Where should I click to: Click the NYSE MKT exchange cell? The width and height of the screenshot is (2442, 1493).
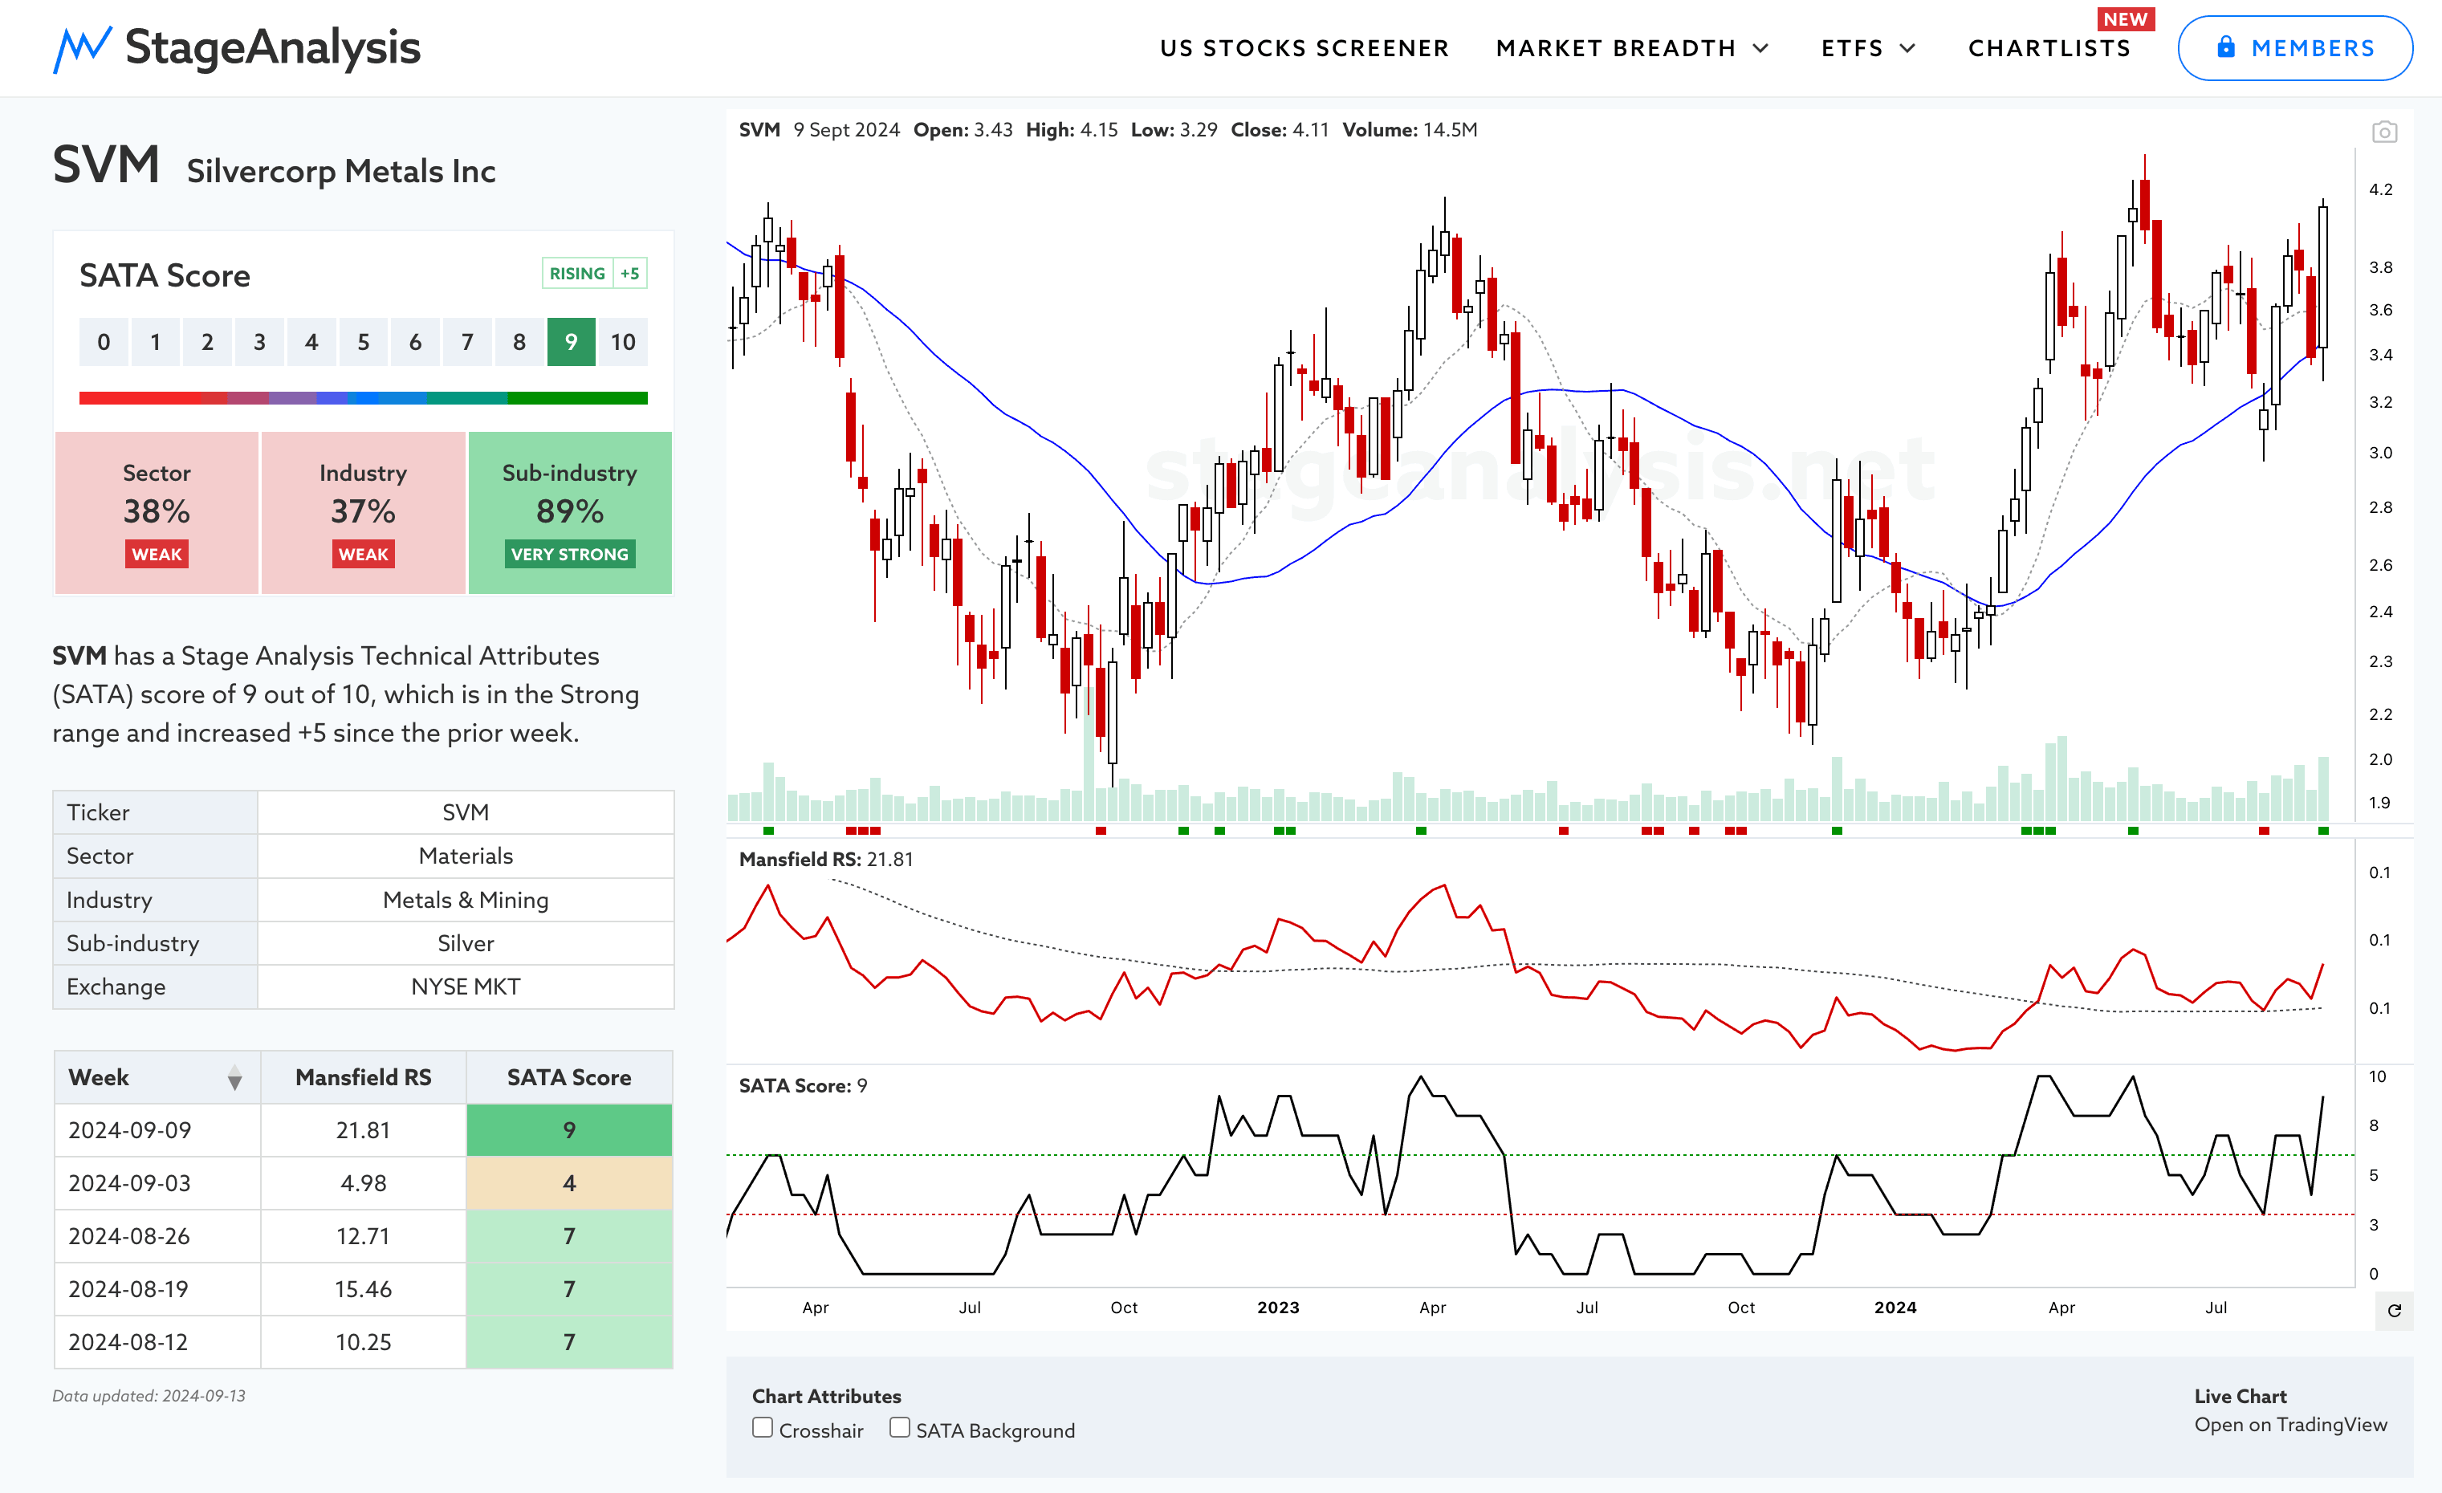point(466,987)
